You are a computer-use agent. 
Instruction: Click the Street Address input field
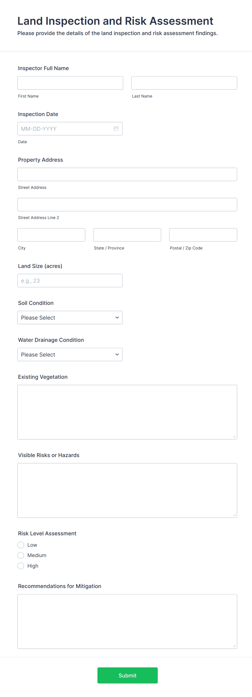tap(127, 174)
